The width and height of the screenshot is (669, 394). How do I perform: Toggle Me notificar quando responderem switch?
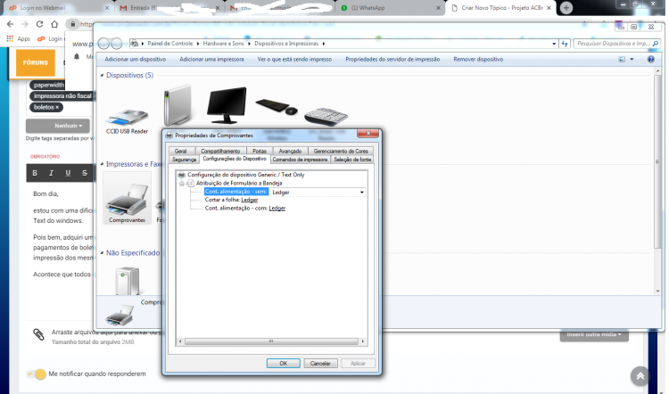37,374
